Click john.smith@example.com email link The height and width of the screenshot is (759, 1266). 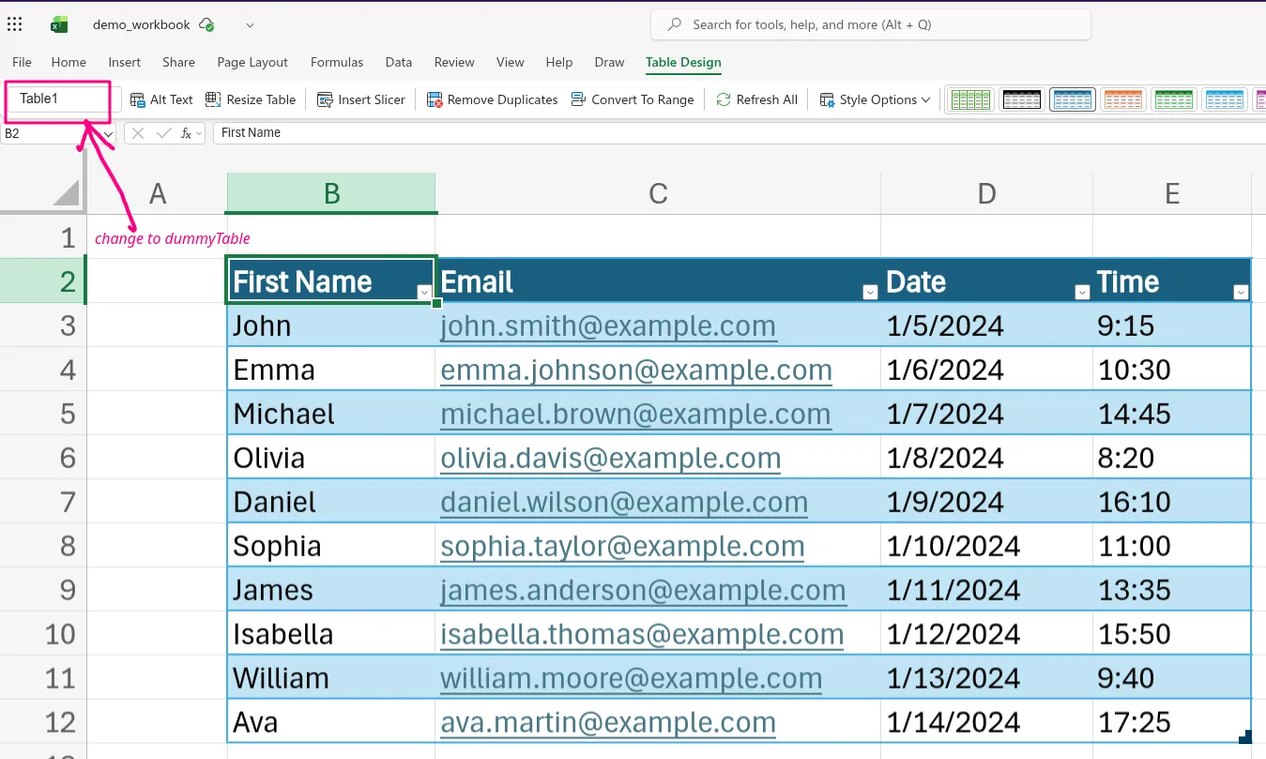pos(608,326)
